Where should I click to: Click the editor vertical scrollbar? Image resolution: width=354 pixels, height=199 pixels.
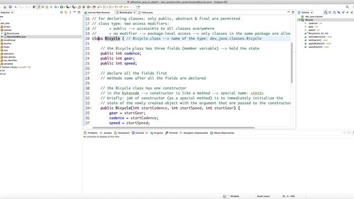pos(291,62)
